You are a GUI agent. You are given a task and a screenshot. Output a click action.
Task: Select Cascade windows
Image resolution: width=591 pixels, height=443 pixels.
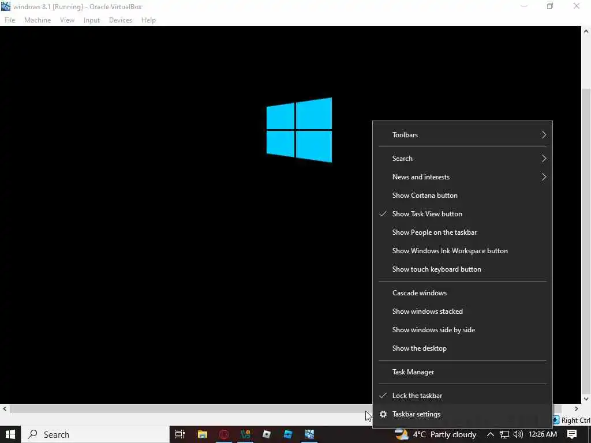[x=462, y=293]
